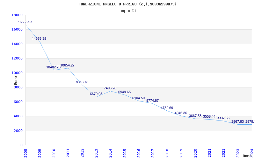Select the data label 16655.93
The image size is (255, 159).
click(x=25, y=22)
